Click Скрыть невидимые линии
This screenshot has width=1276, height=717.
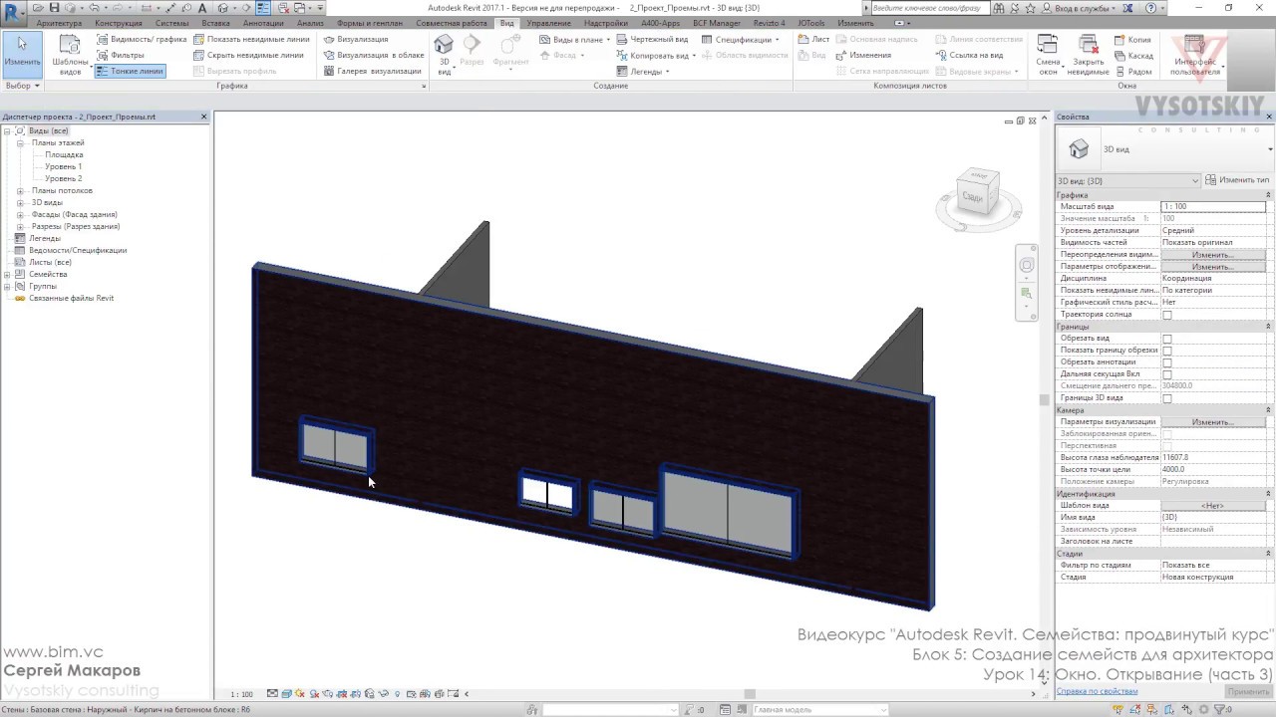pos(248,56)
